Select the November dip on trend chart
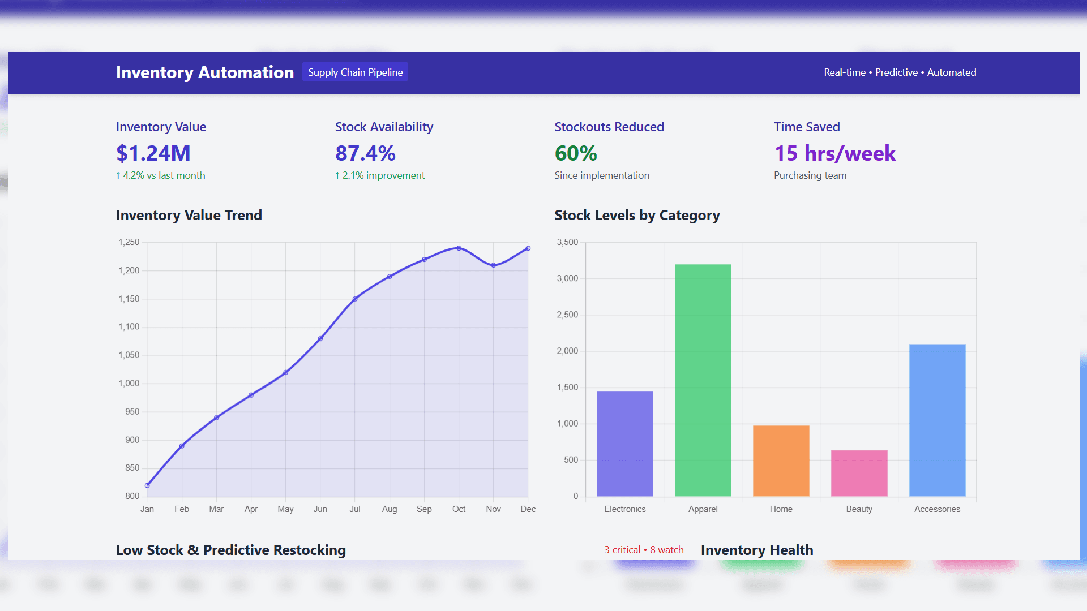Screen dimensions: 1087x611 tap(493, 265)
